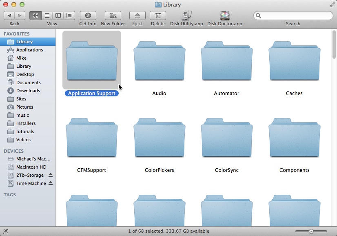Select the ColorPickers folder icon
337x236 pixels.
[160, 137]
